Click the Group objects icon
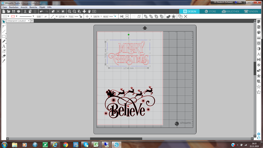This screenshot has height=148, width=263. [x=134, y=17]
